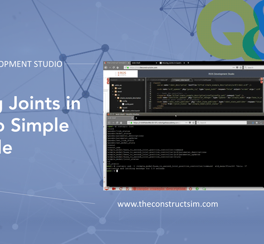The height and width of the screenshot is (244, 264).
Task: Collapse the launch folder in explorer
Action: [118, 108]
